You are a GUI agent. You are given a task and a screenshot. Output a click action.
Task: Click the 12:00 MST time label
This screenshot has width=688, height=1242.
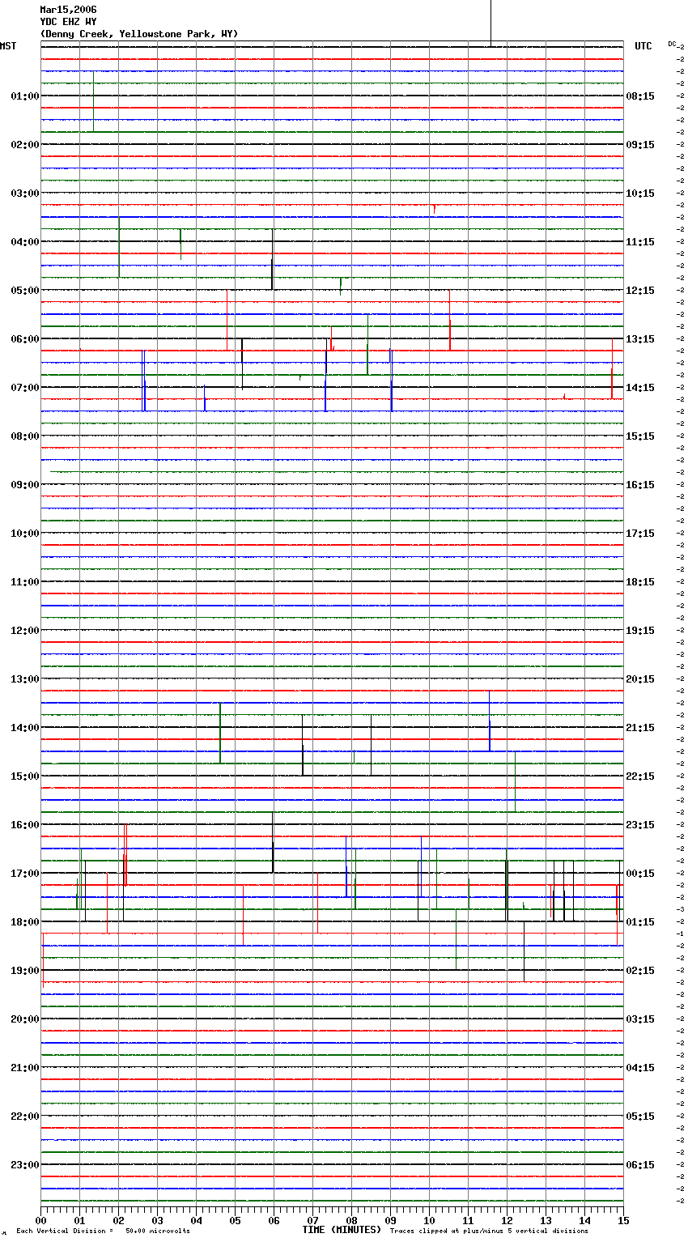[25, 631]
